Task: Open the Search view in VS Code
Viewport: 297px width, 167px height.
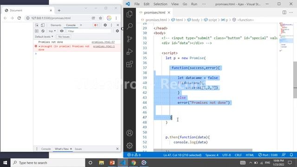Action: point(129,26)
